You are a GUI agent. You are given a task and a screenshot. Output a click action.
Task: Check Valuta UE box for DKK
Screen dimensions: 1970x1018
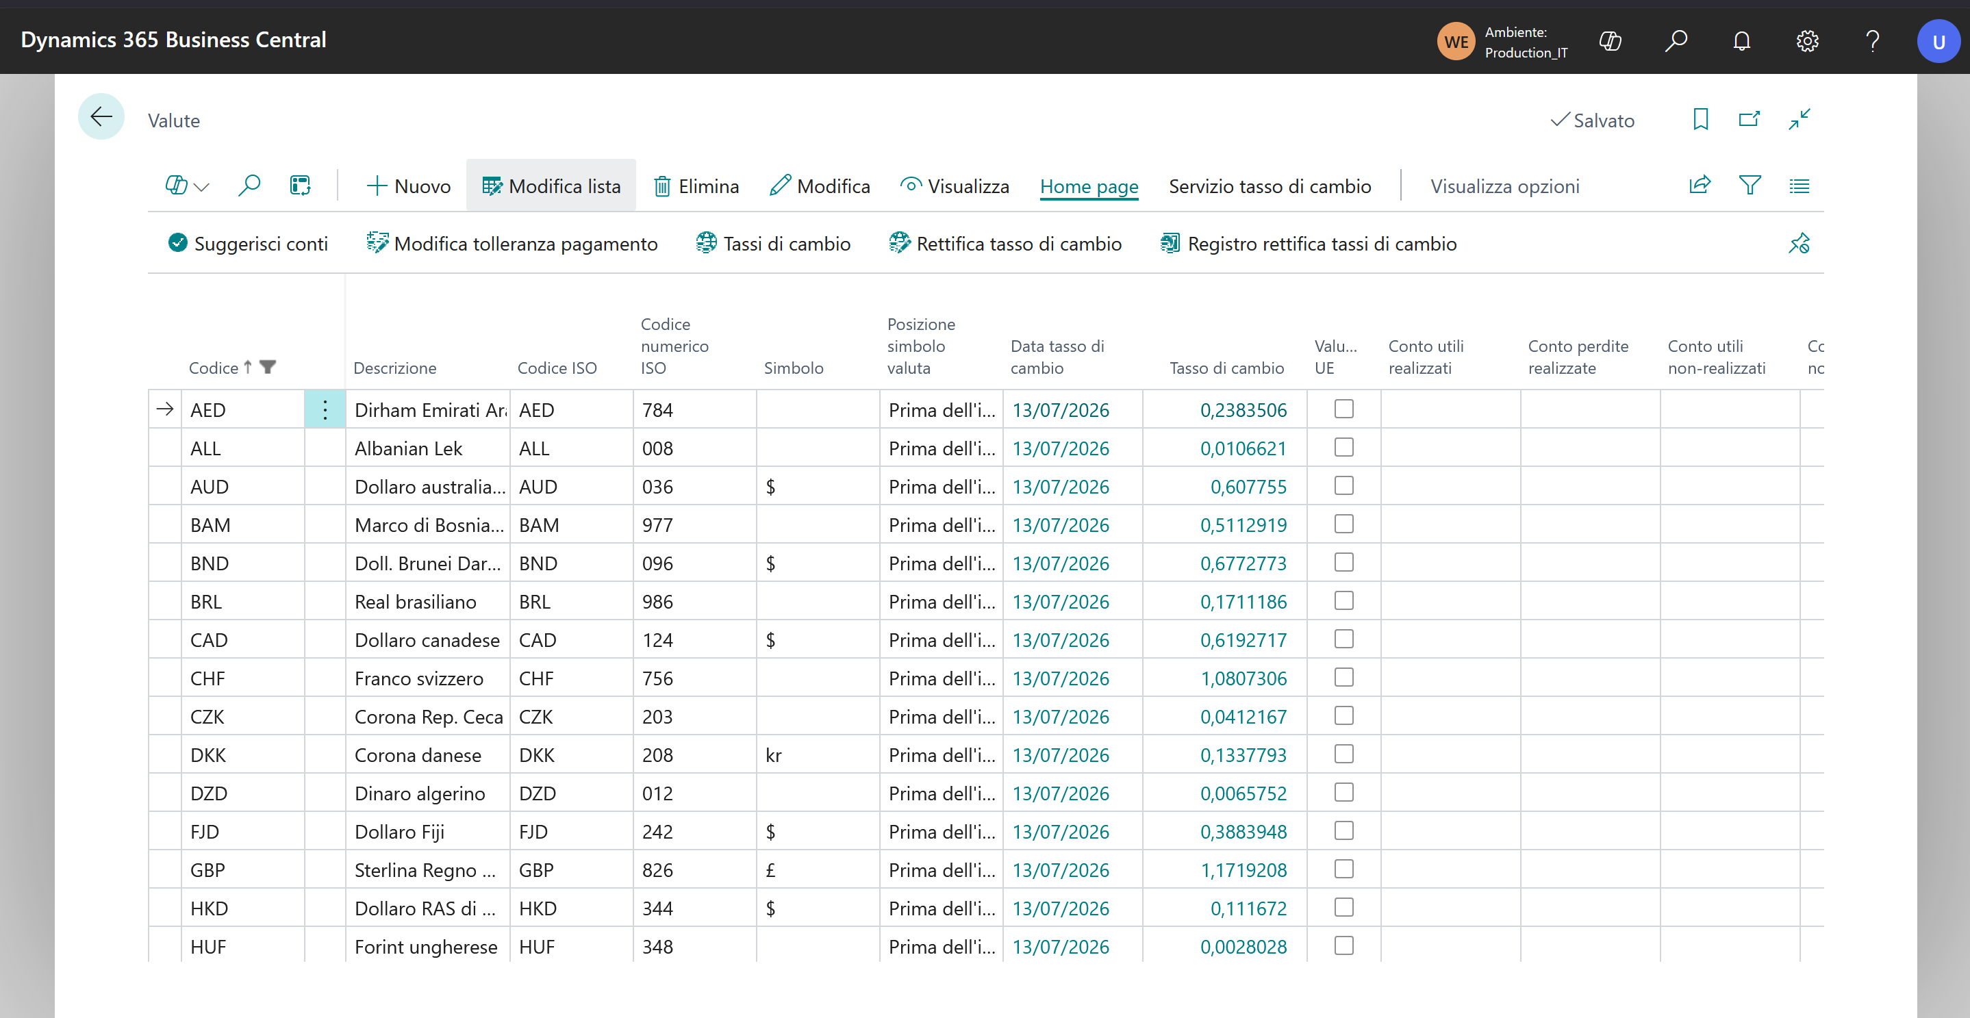tap(1343, 754)
